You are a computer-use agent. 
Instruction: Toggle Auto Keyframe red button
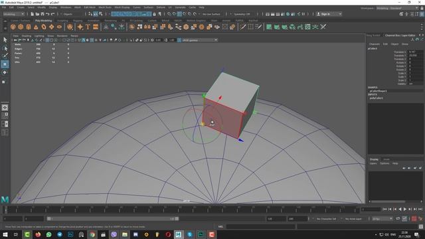[414, 218]
